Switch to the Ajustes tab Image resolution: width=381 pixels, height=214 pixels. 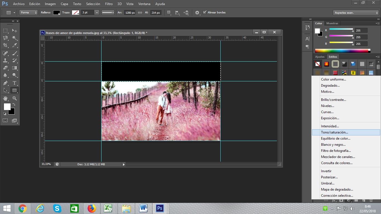(x=320, y=57)
